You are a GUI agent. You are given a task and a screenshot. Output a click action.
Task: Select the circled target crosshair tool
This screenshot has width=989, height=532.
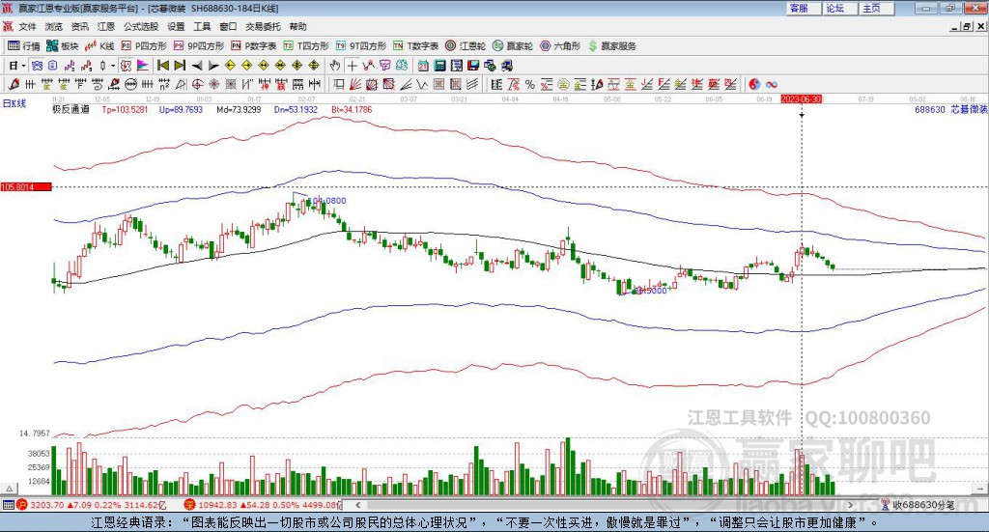pos(197,84)
